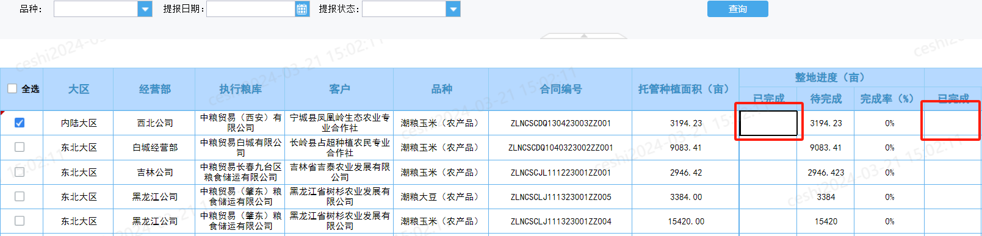Select 中粮贸易(西安)有限公司 cell
The image size is (982, 236).
coord(240,123)
